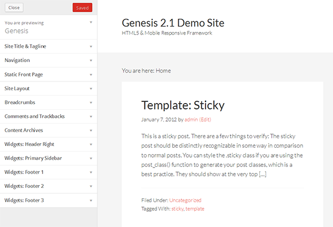333x227 pixels.
Task: Open Site Layout section label
Action: pyautogui.click(x=17, y=89)
